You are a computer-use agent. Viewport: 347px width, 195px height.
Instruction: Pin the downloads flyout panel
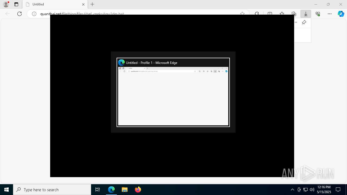(304, 22)
